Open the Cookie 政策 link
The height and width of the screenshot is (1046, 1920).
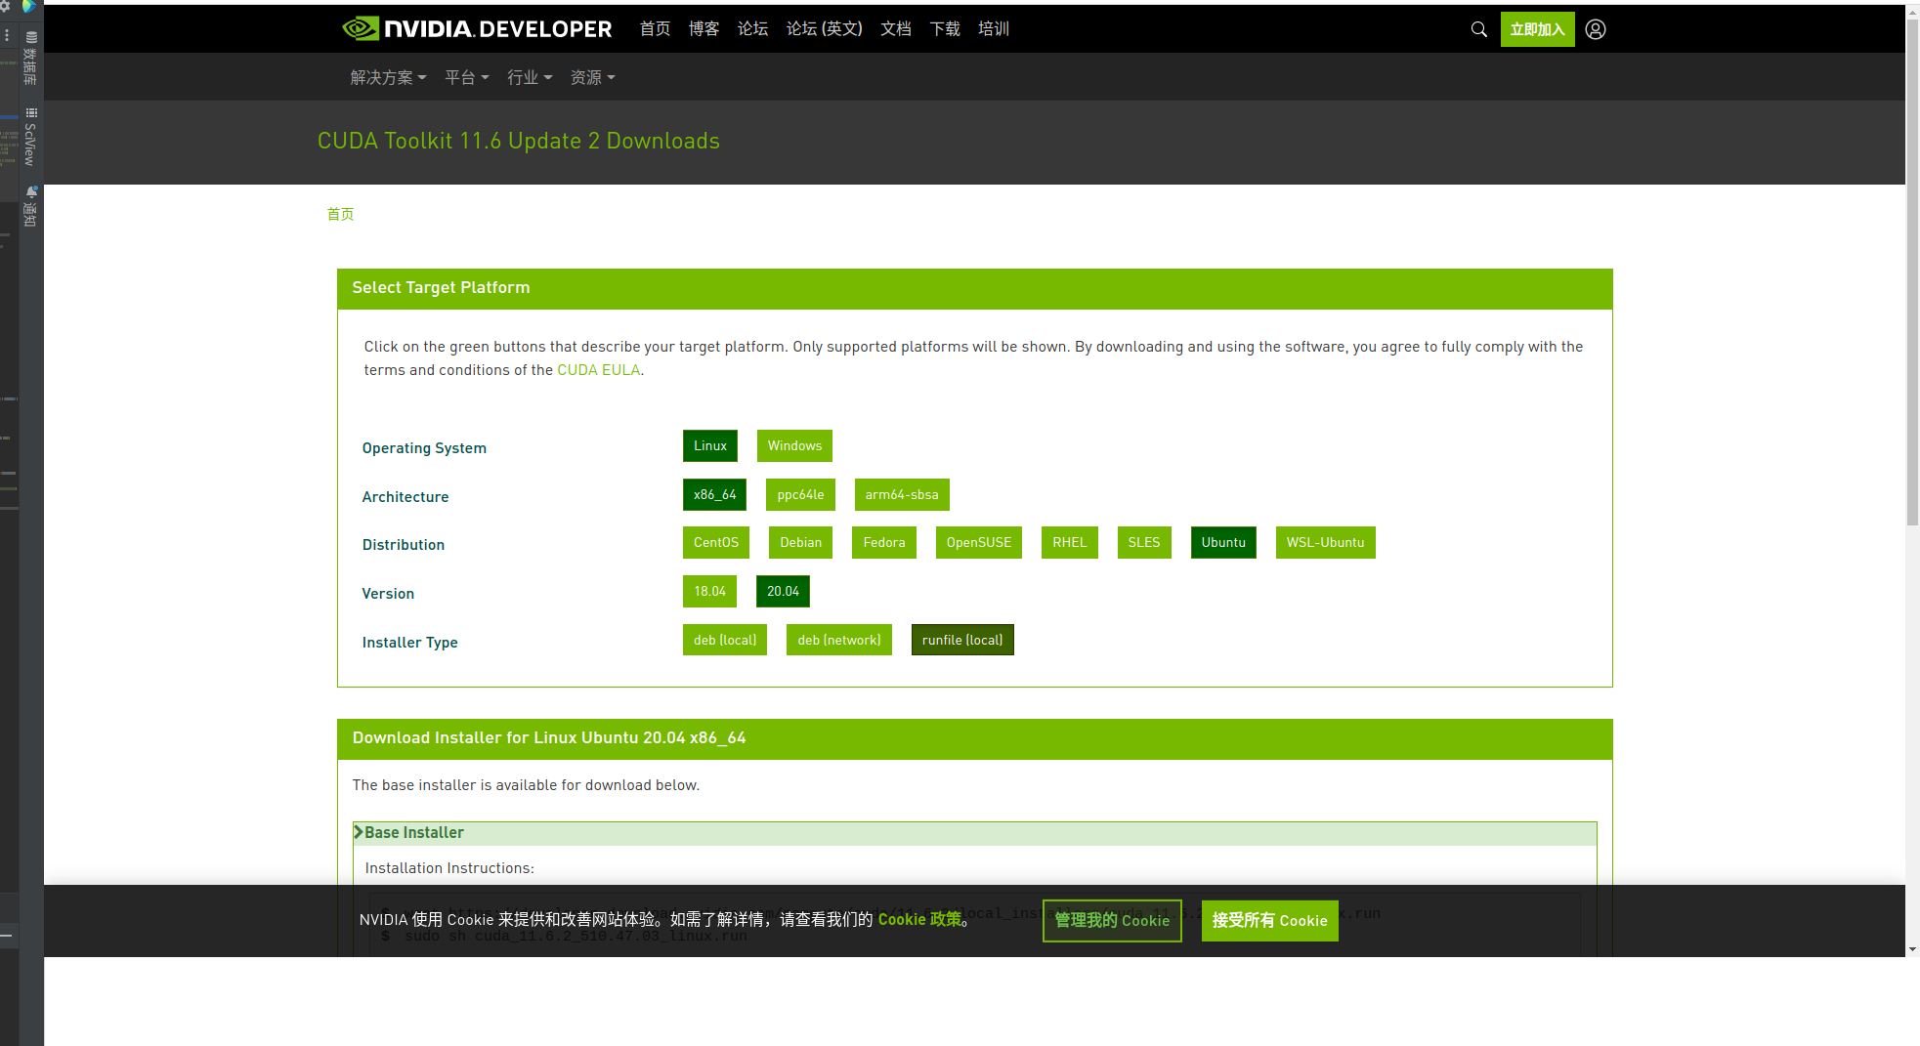919,919
